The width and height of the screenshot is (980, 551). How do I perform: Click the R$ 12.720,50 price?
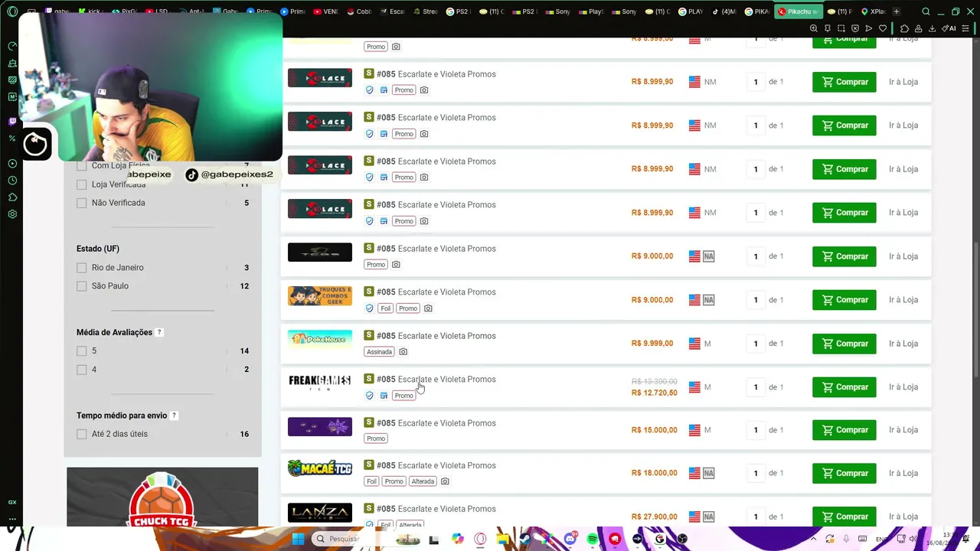tap(654, 393)
